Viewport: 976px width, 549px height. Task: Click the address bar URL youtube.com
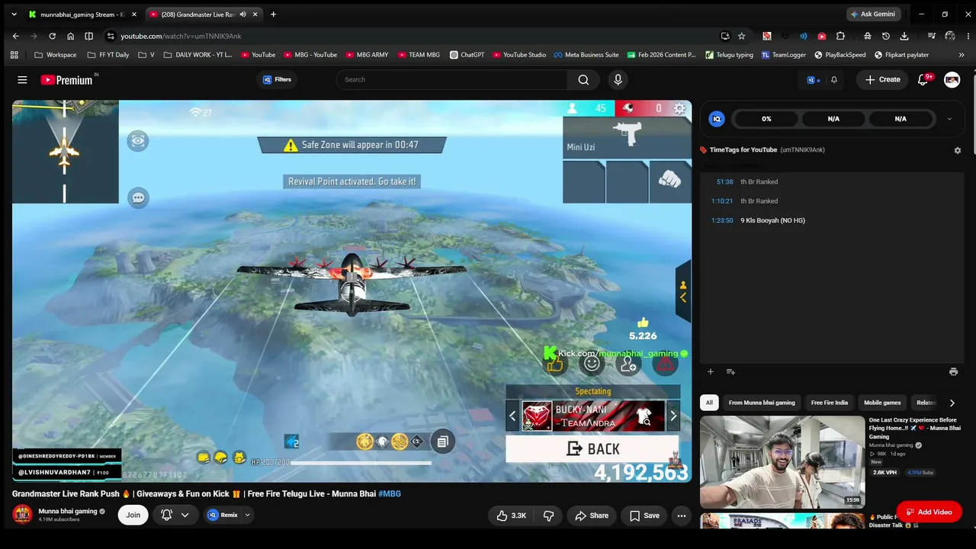point(181,36)
